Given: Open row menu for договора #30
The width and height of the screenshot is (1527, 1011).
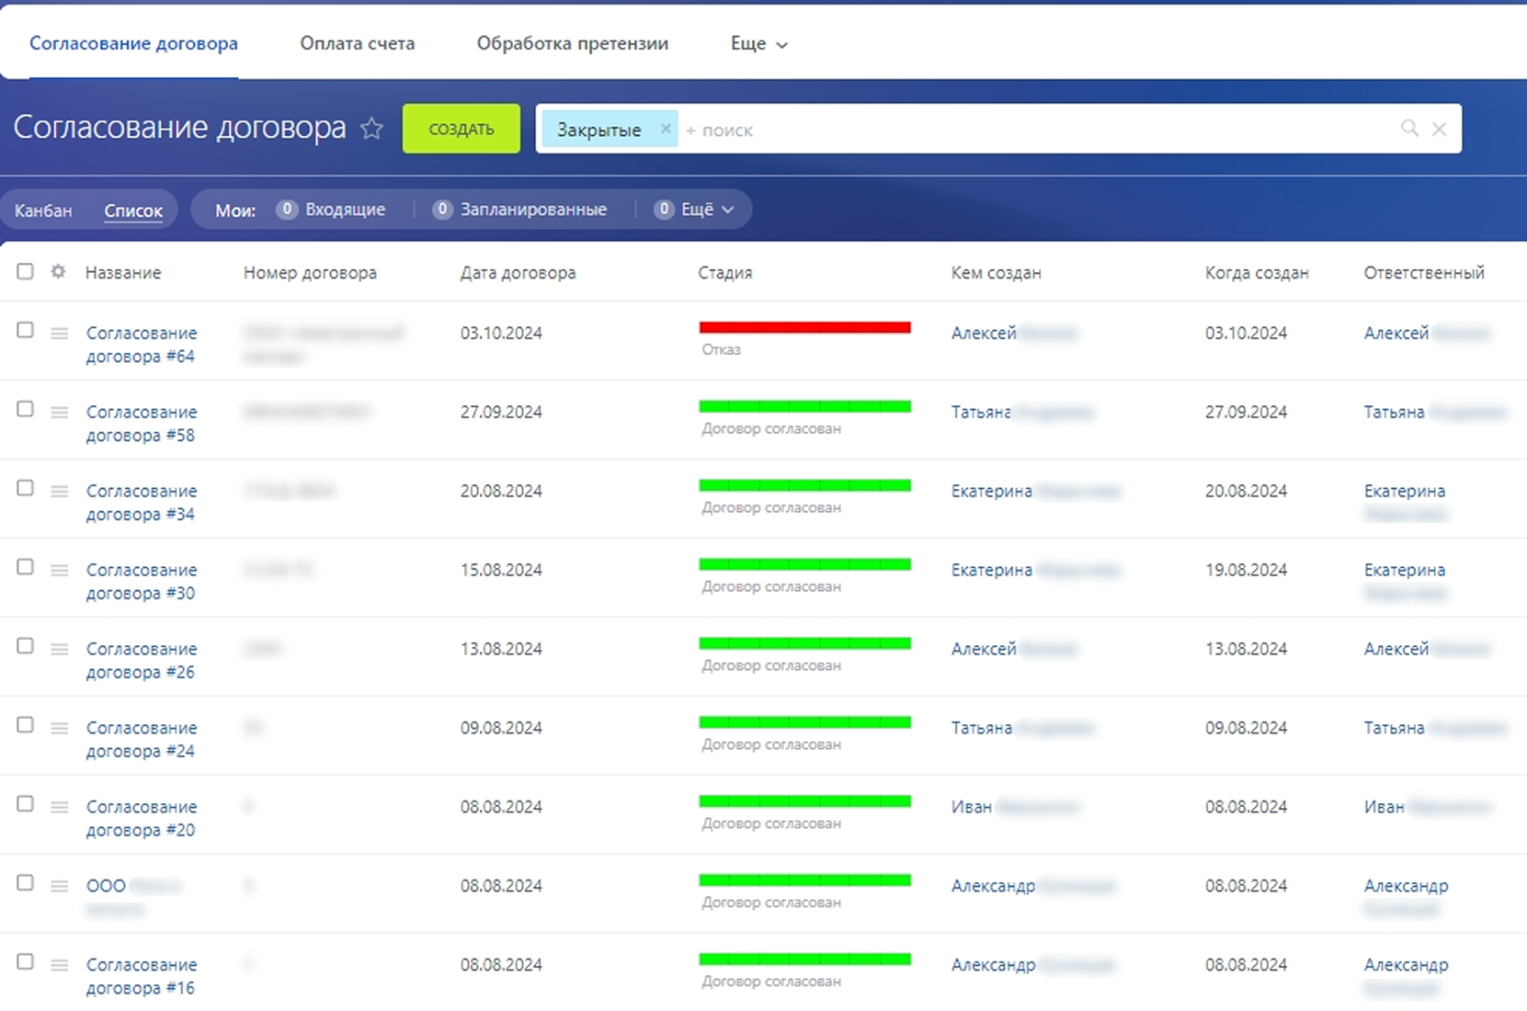Looking at the screenshot, I should tap(60, 570).
